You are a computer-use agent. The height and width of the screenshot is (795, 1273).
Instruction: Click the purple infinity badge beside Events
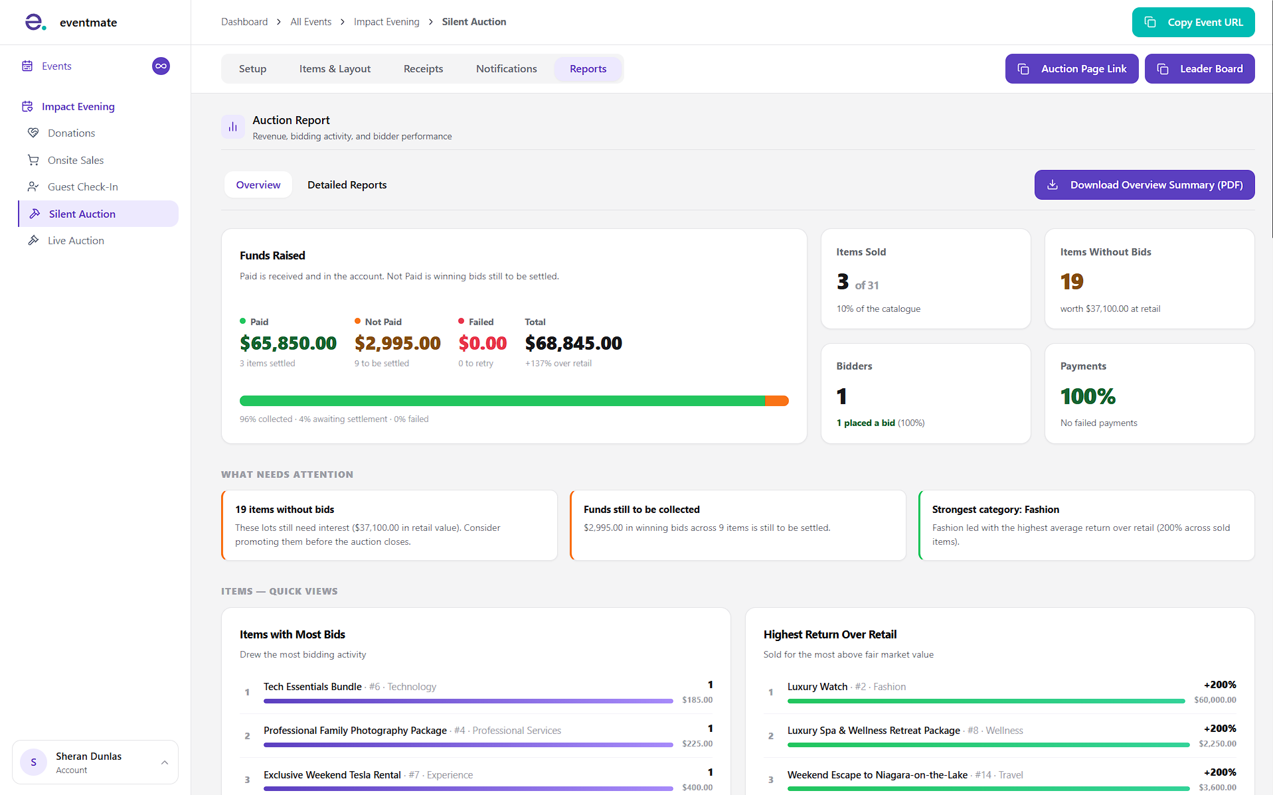[x=161, y=66]
